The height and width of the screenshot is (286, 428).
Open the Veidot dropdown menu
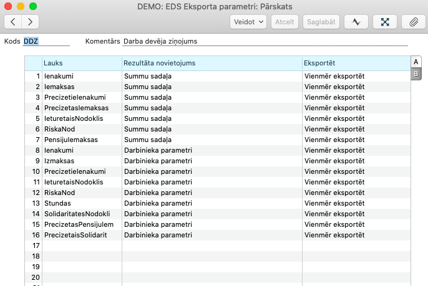[x=248, y=22]
